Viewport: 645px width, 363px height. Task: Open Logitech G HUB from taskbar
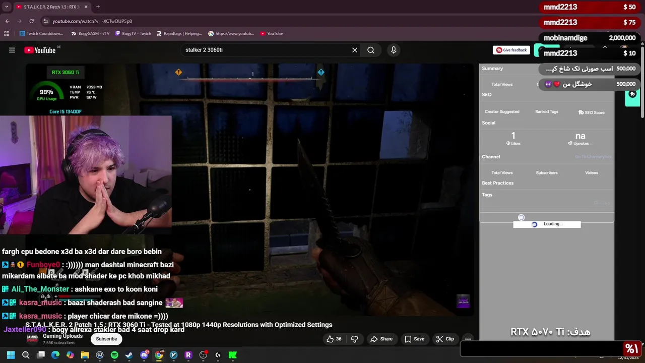point(218,355)
